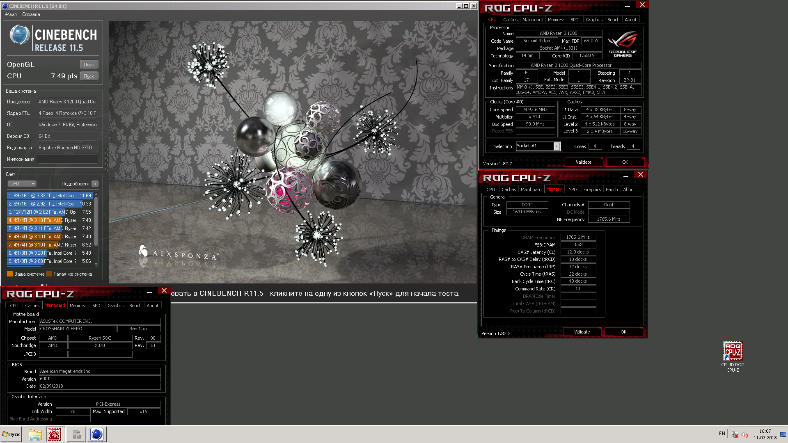Screen dimensions: 788x443
Task: Click the grey taskbar application icon
Action: pos(77,434)
